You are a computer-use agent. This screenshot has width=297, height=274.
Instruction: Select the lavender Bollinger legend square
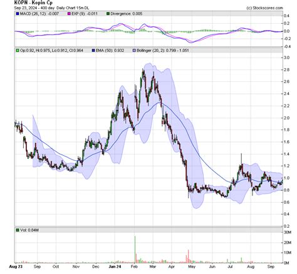(134, 51)
